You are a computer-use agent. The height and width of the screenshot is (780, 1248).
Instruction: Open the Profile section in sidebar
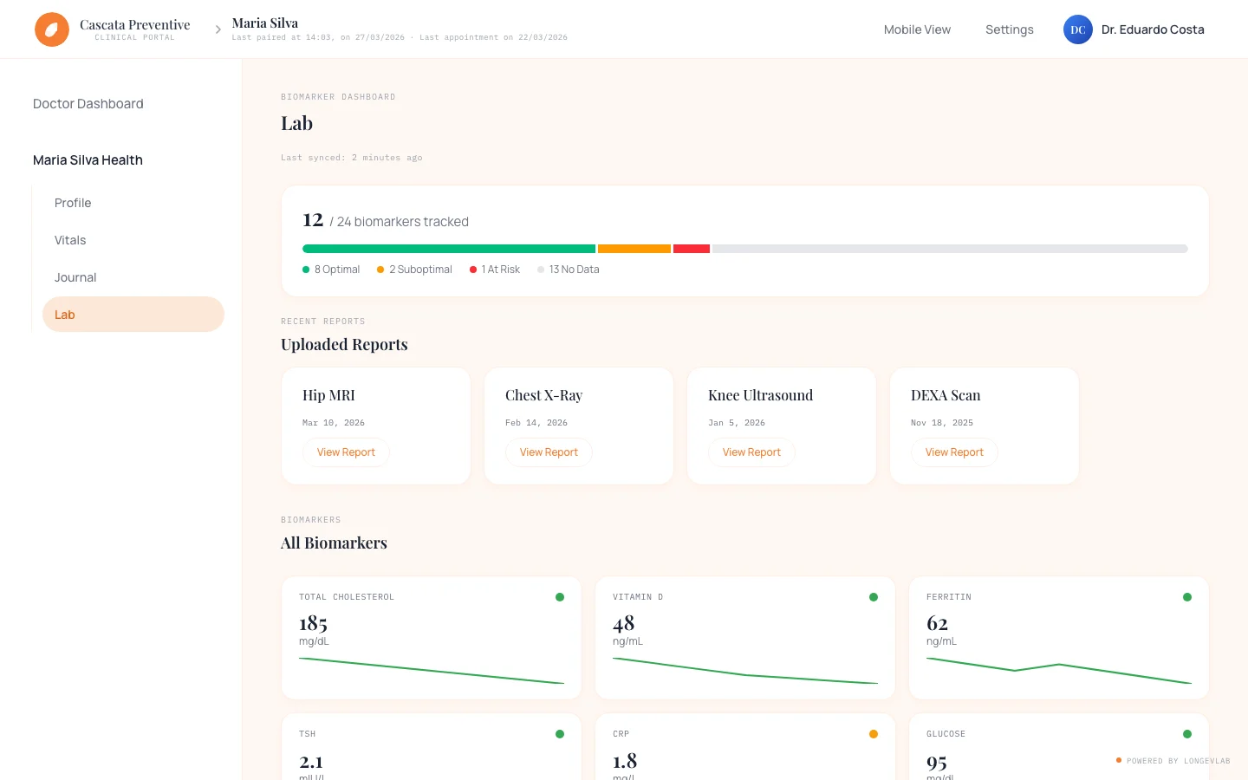tap(133, 203)
